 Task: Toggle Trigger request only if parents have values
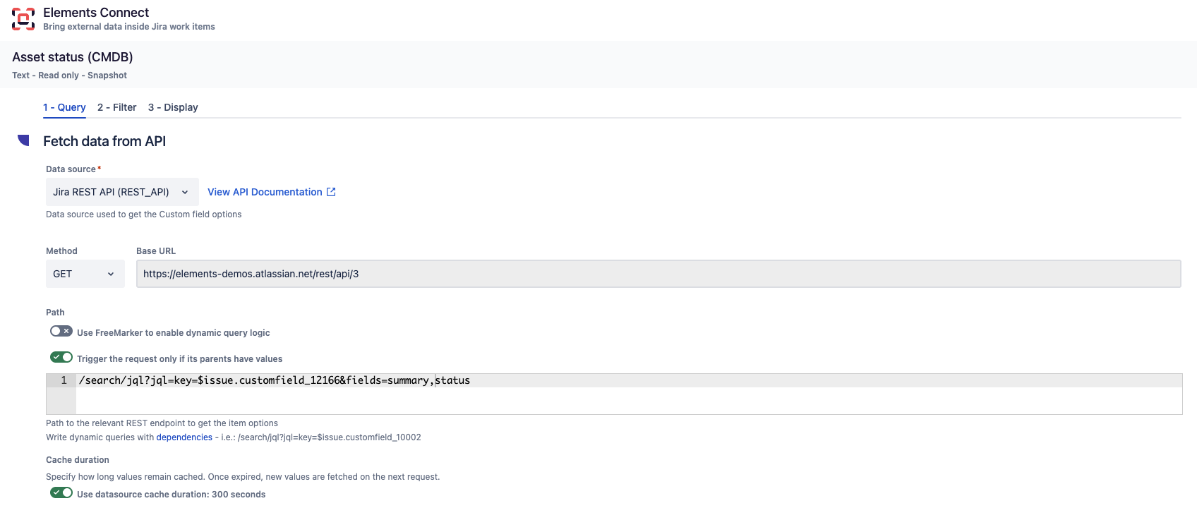click(x=61, y=357)
